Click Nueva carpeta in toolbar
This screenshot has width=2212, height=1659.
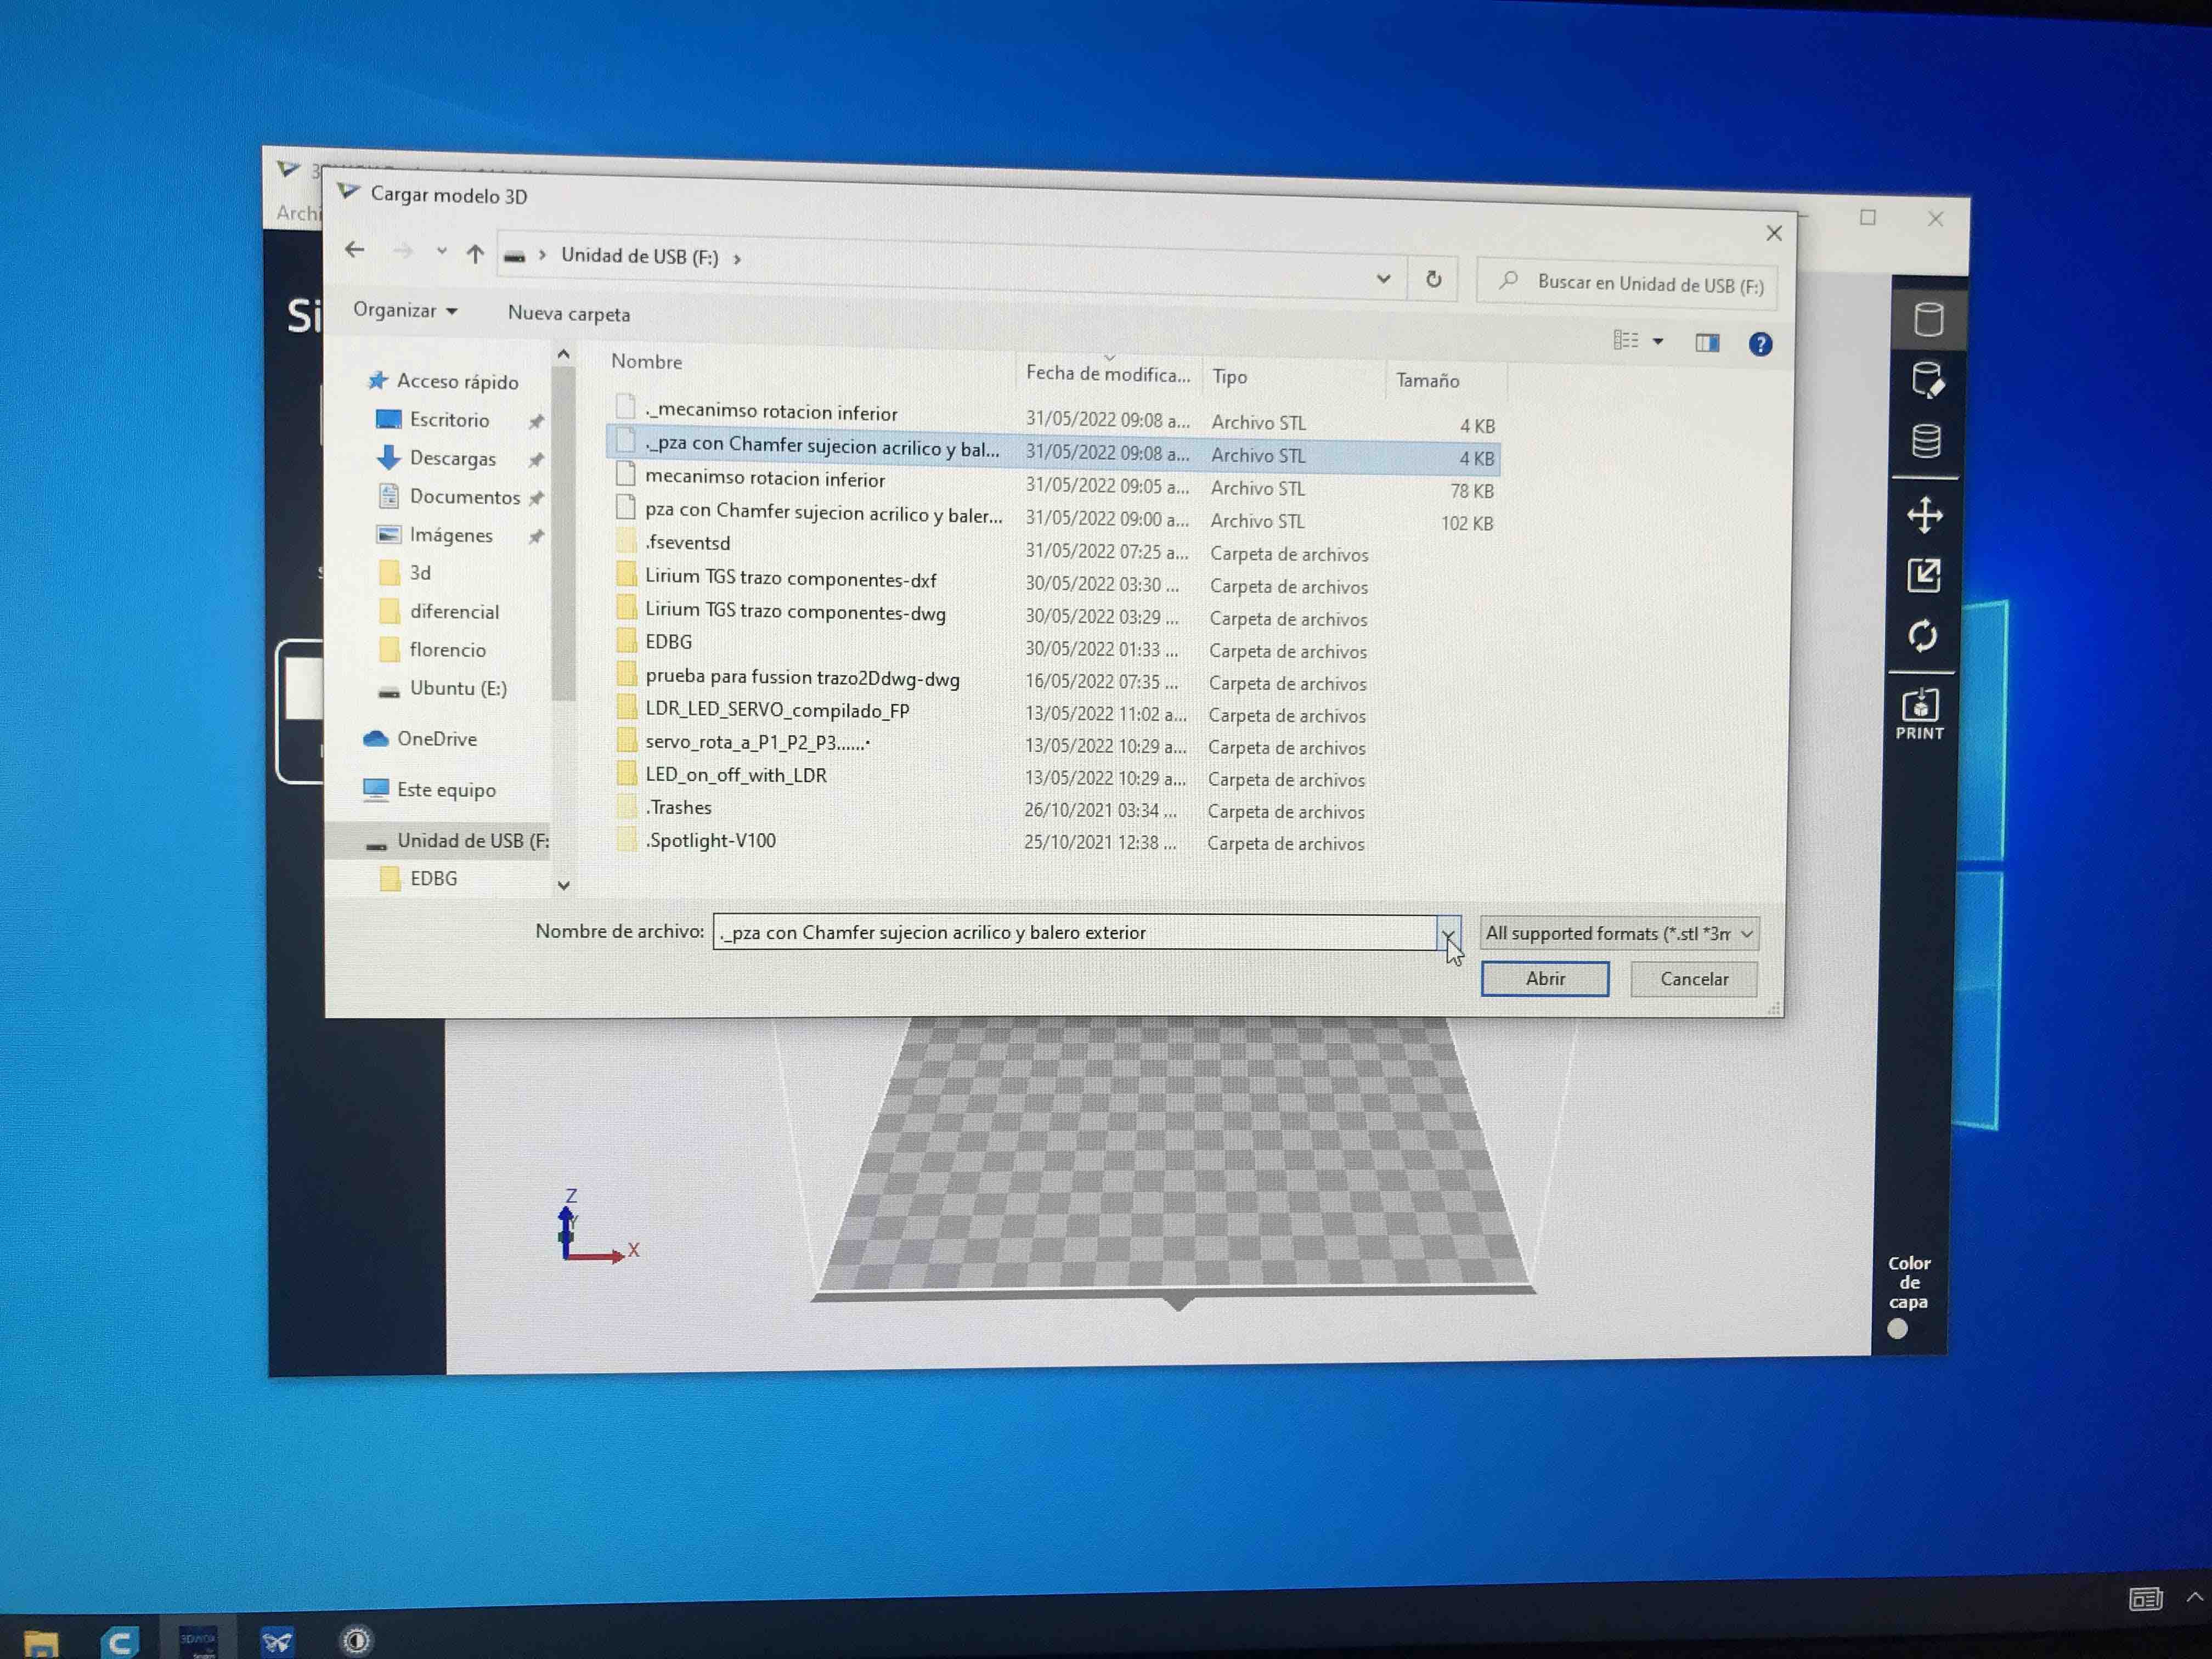569,314
